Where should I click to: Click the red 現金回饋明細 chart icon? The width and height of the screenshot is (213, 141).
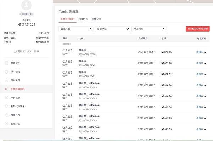[x=6, y=89]
